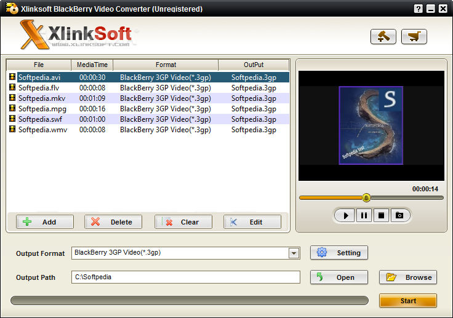The height and width of the screenshot is (318, 453).
Task: Click film icon beside Softpedia.avi
Action: [12, 77]
